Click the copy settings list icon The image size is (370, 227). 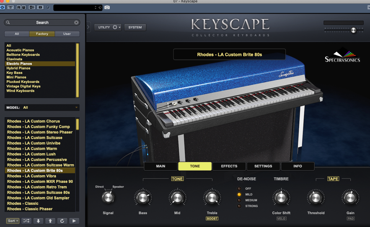point(40,7)
